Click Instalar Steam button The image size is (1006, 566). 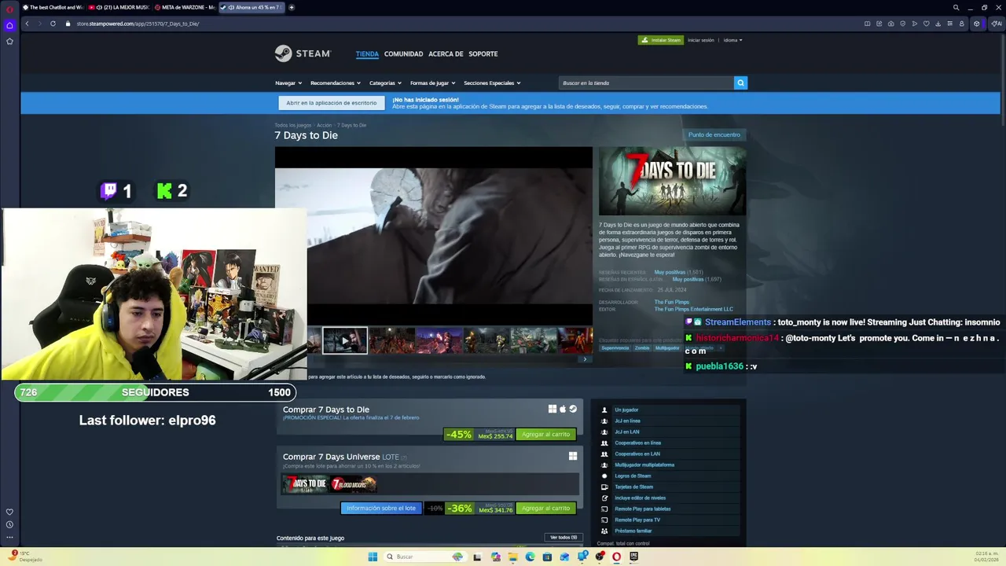pyautogui.click(x=661, y=40)
